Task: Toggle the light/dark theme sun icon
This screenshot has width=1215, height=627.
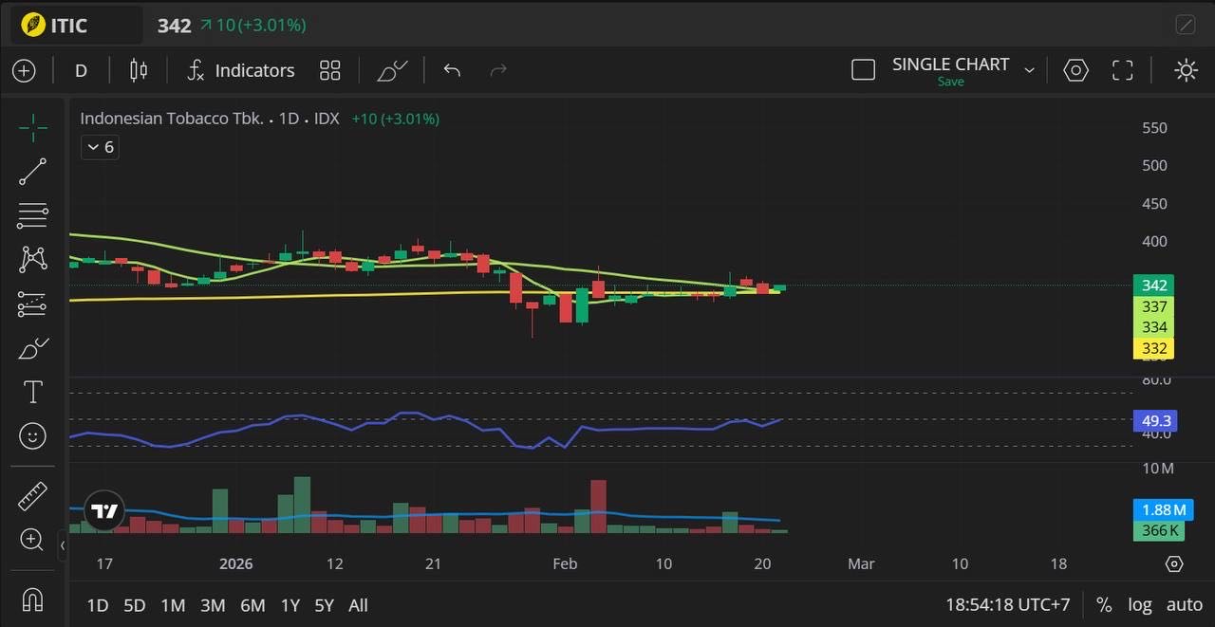Action: click(x=1186, y=70)
